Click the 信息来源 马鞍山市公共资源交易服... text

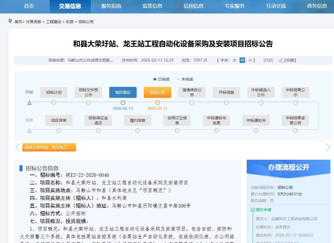(81, 60)
